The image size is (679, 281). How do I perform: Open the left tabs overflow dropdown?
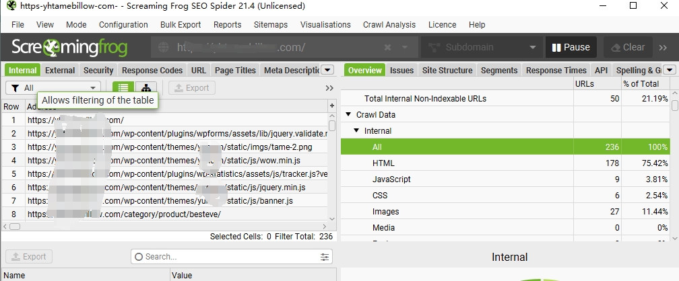[x=328, y=70]
